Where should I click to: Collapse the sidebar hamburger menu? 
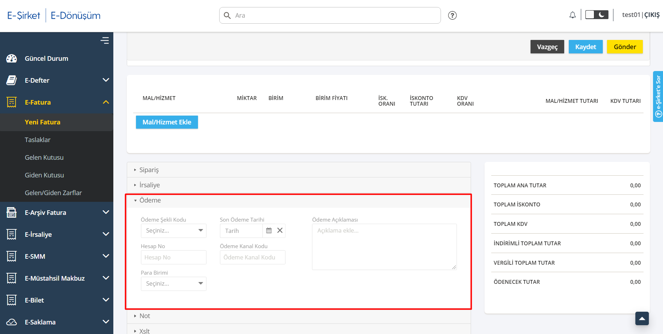click(x=104, y=41)
